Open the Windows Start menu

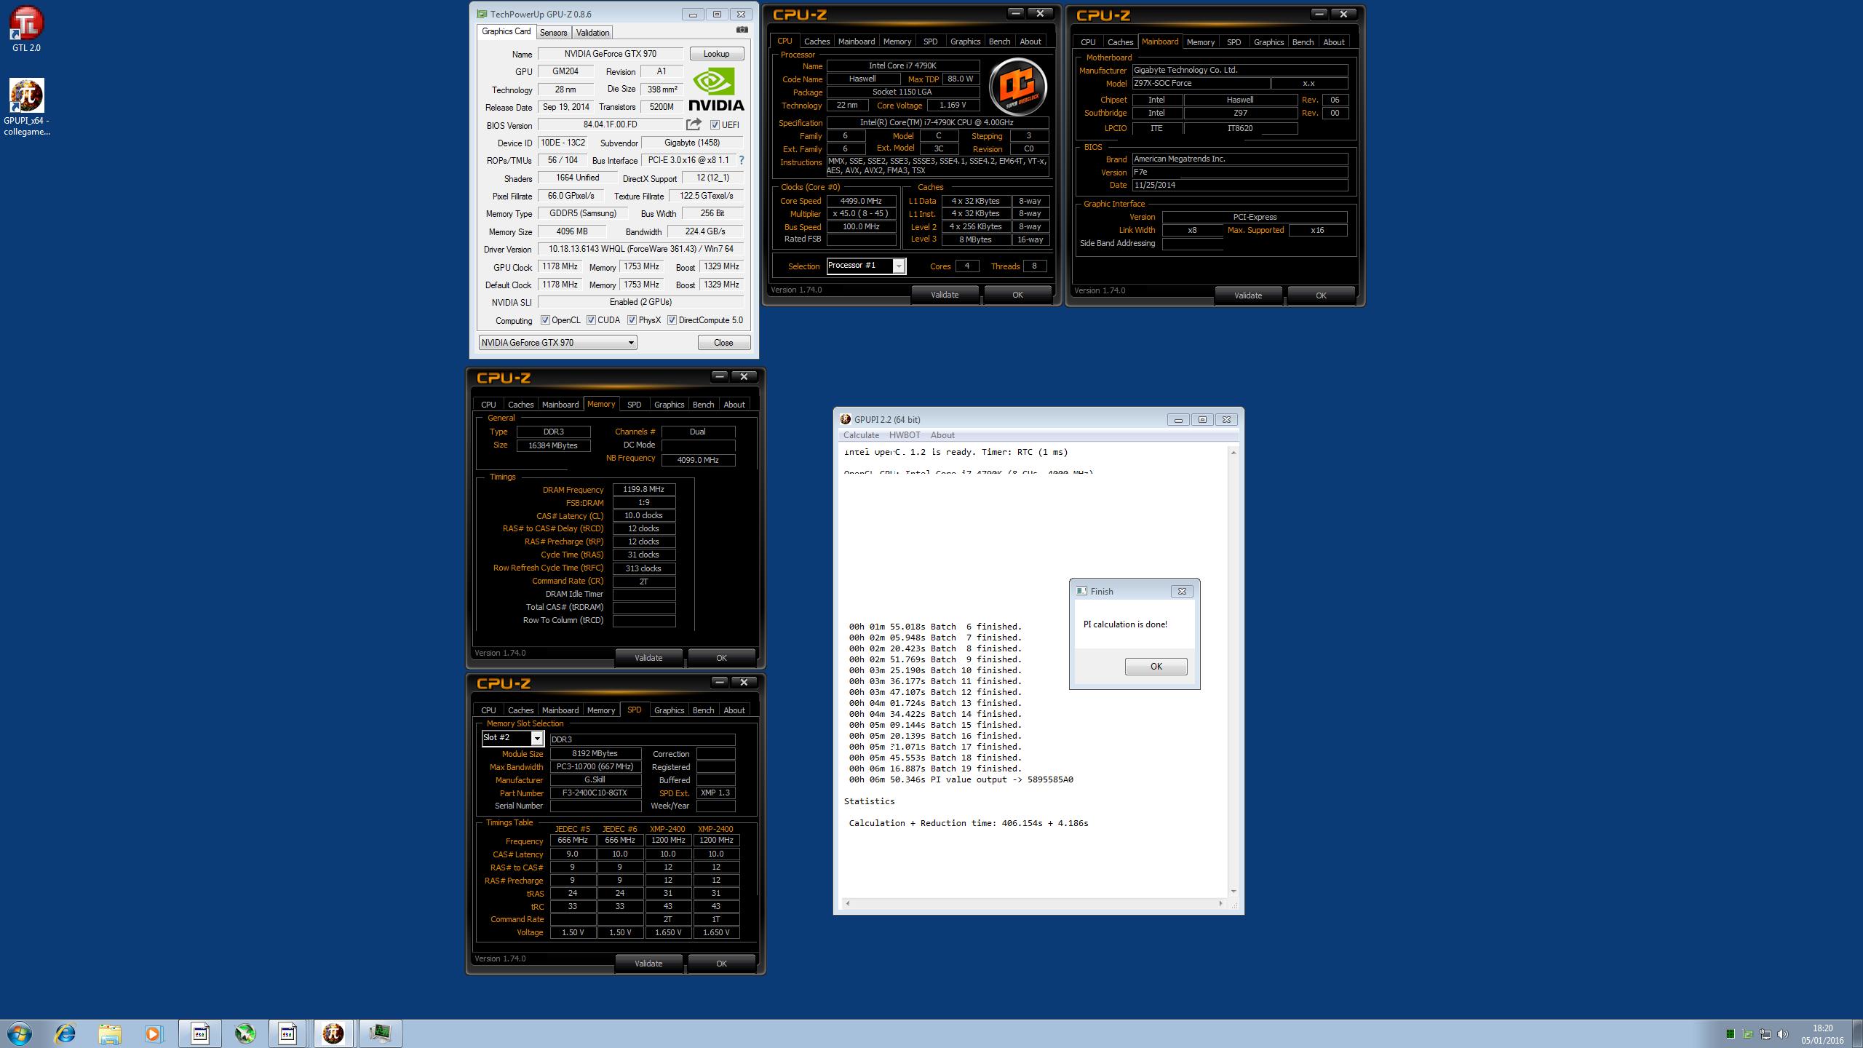point(20,1033)
